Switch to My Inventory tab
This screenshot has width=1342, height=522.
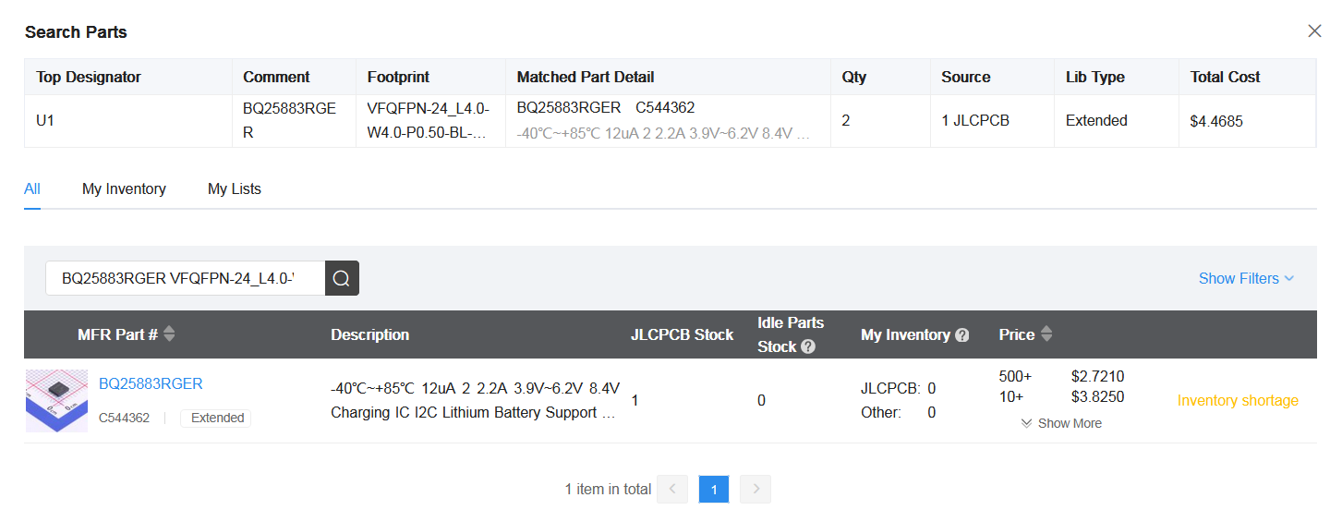(124, 188)
